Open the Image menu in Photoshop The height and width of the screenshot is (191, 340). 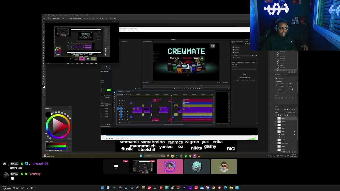53,15
